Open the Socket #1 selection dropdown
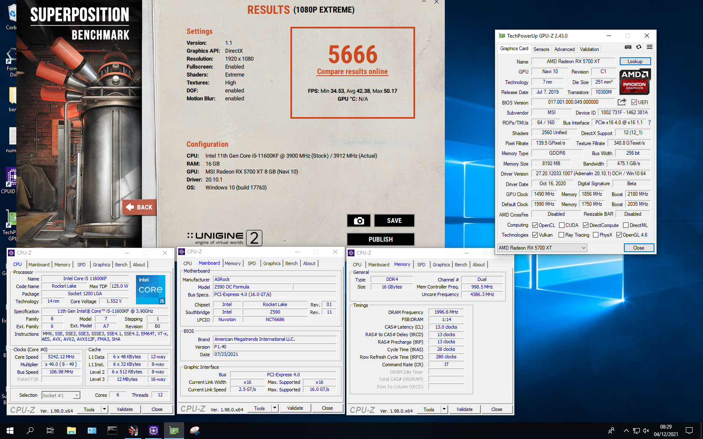 pos(61,395)
